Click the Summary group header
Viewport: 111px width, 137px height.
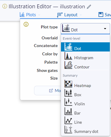[x=70, y=75]
